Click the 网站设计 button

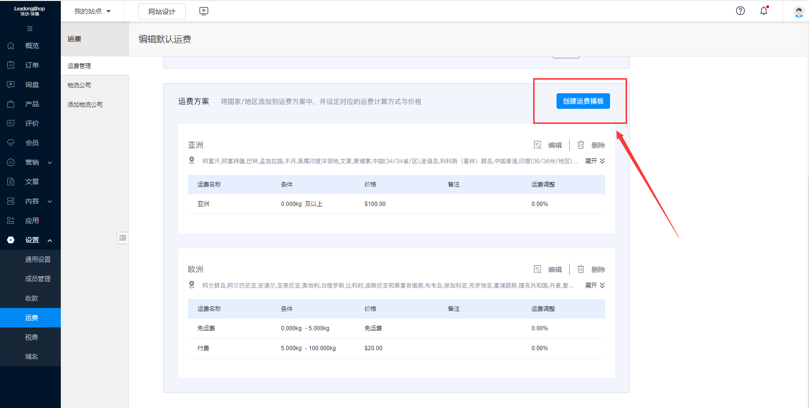coord(162,12)
